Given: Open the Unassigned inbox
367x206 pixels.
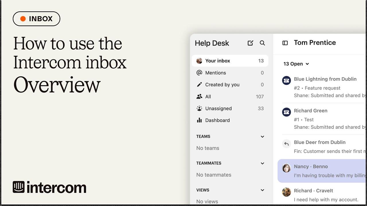Looking at the screenshot, I should coord(230,108).
